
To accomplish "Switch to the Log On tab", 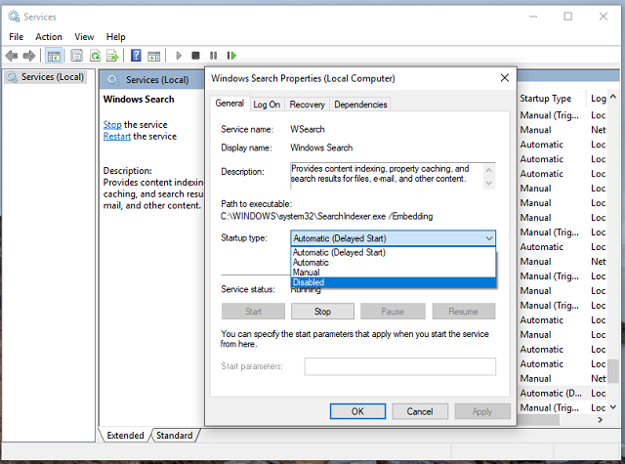I will [x=267, y=105].
